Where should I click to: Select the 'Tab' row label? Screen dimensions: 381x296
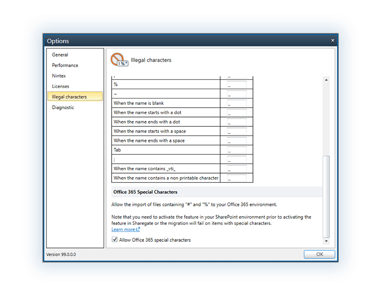pos(117,150)
